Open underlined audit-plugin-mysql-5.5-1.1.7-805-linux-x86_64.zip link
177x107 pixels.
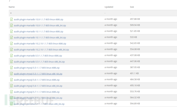(x=38, y=74)
